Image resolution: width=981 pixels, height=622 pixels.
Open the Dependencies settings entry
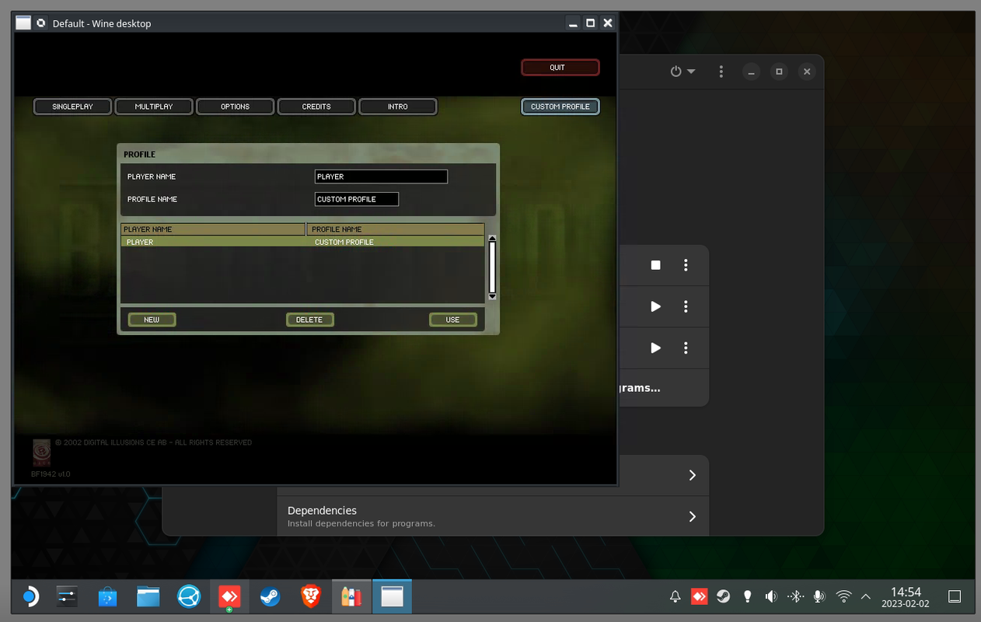(493, 516)
